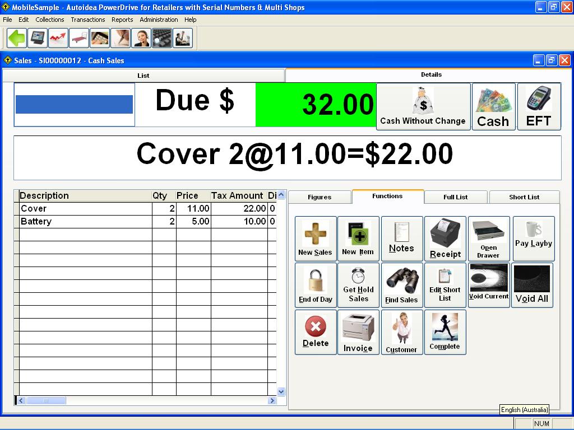Click Cash Without Change button
Viewport: 574px width, 430px height.
[423, 106]
